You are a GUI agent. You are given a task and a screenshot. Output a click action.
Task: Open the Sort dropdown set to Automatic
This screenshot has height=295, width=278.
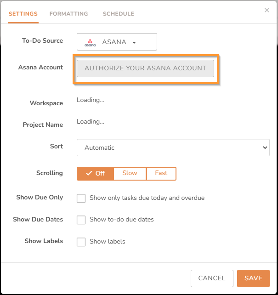(x=173, y=147)
